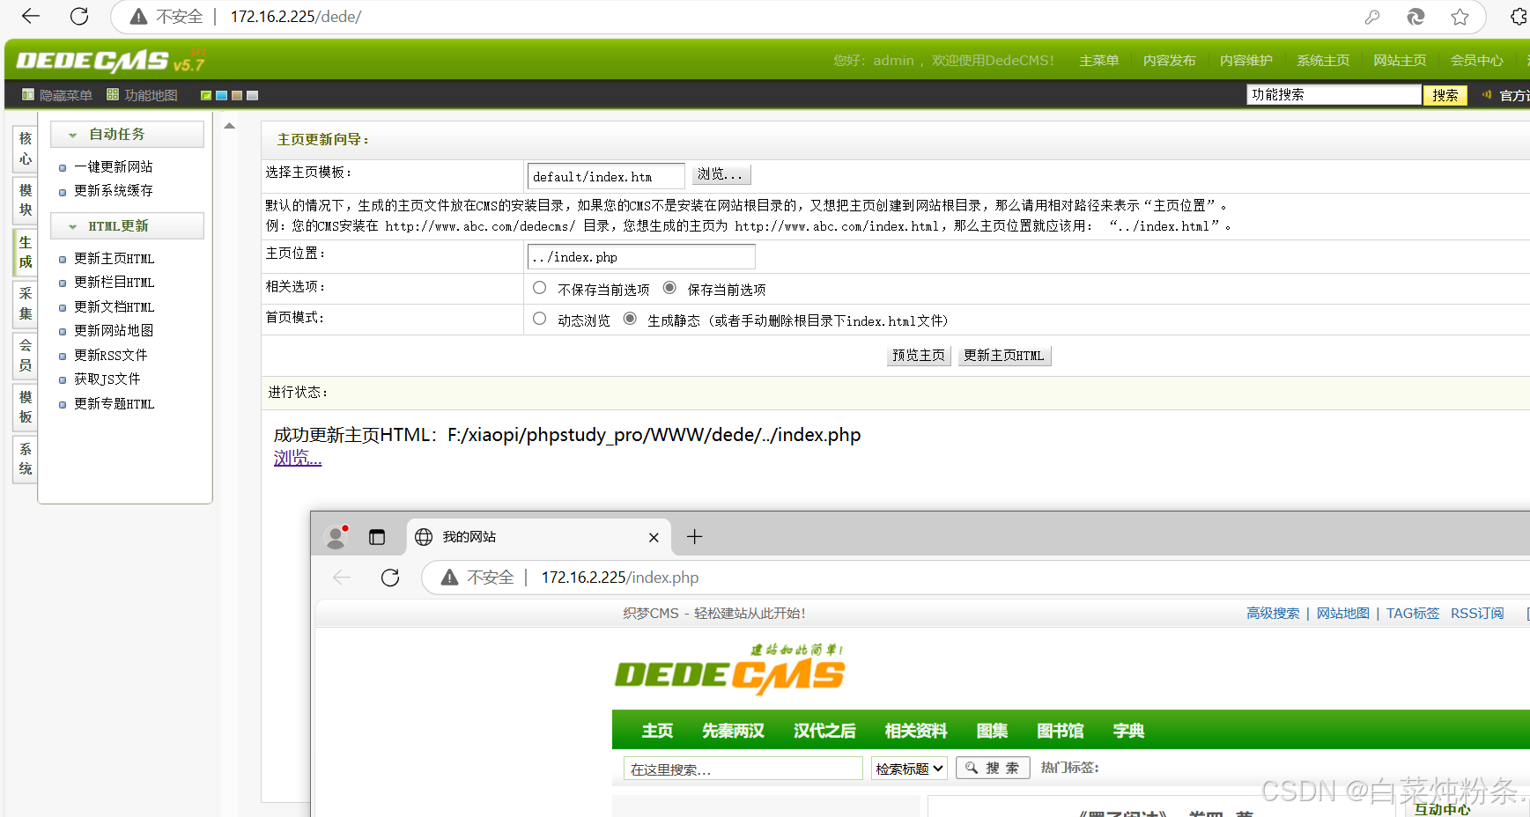This screenshot has width=1530, height=817.
Task: Open a new tab in second browser
Action: 694,536
